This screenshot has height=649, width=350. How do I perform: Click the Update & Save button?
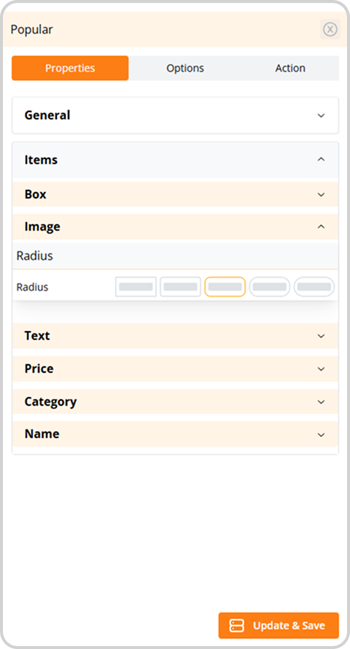(278, 626)
